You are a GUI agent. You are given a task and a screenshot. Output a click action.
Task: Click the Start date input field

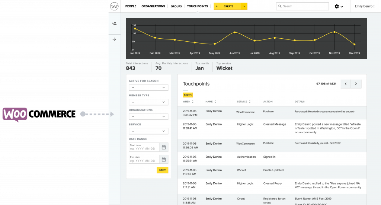[x=144, y=147]
